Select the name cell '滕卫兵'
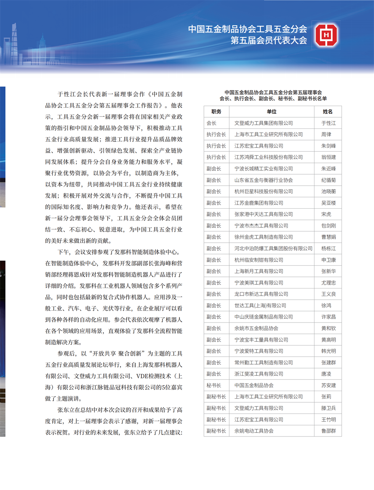374x490 pixels. coord(329,408)
